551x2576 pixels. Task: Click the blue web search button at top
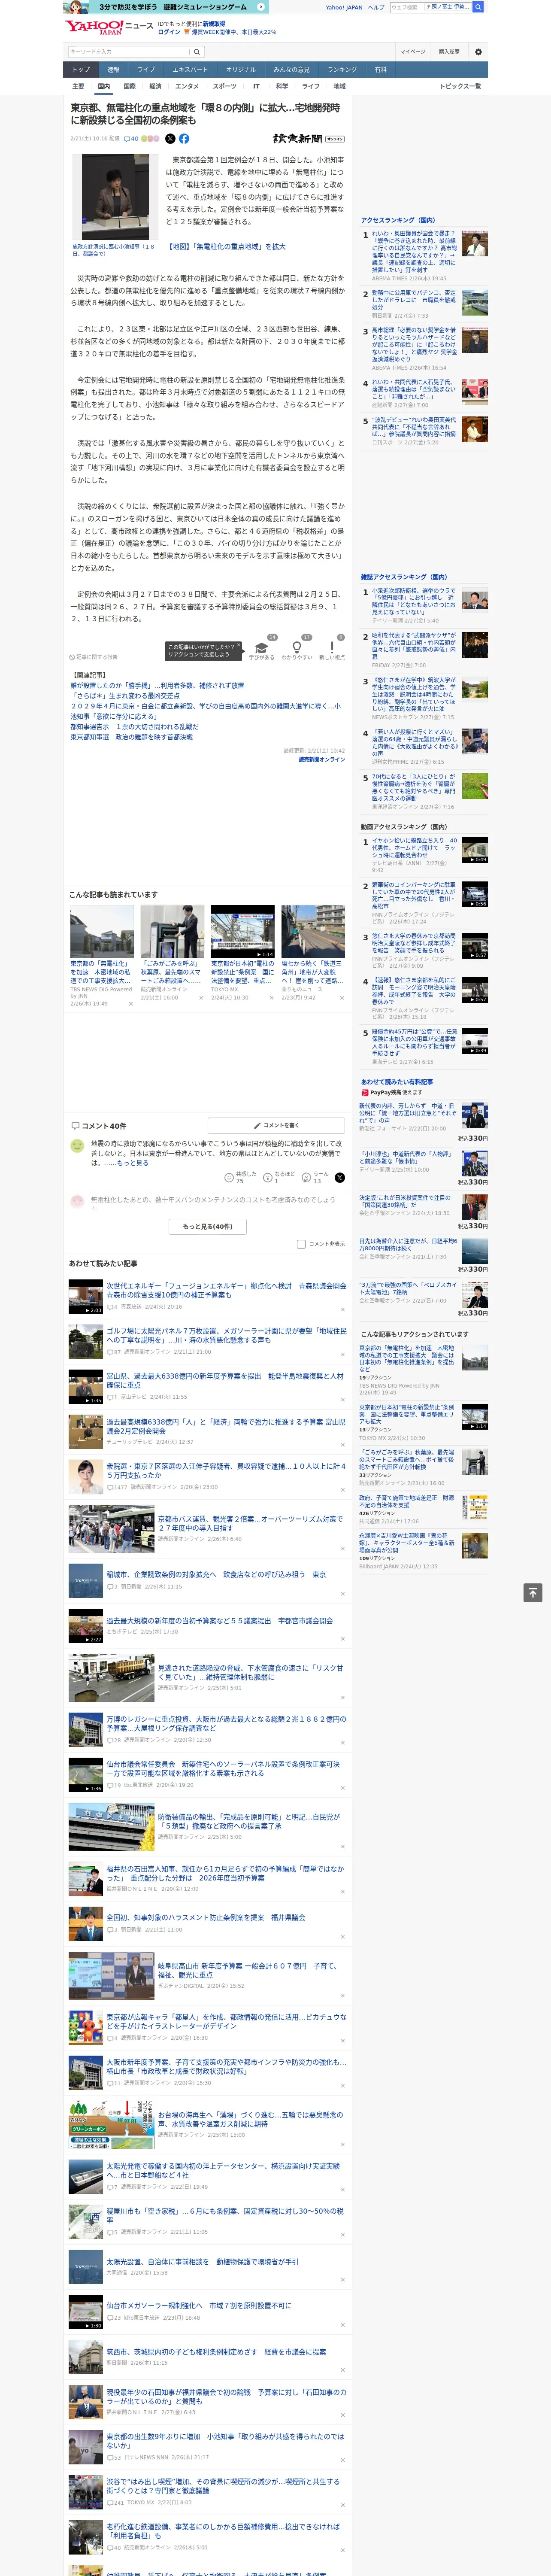478,7
